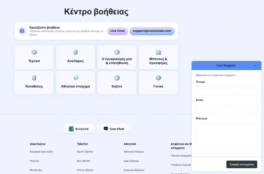Click the gear icon above Τεχνικό
The image size is (264, 174).
(x=34, y=52)
